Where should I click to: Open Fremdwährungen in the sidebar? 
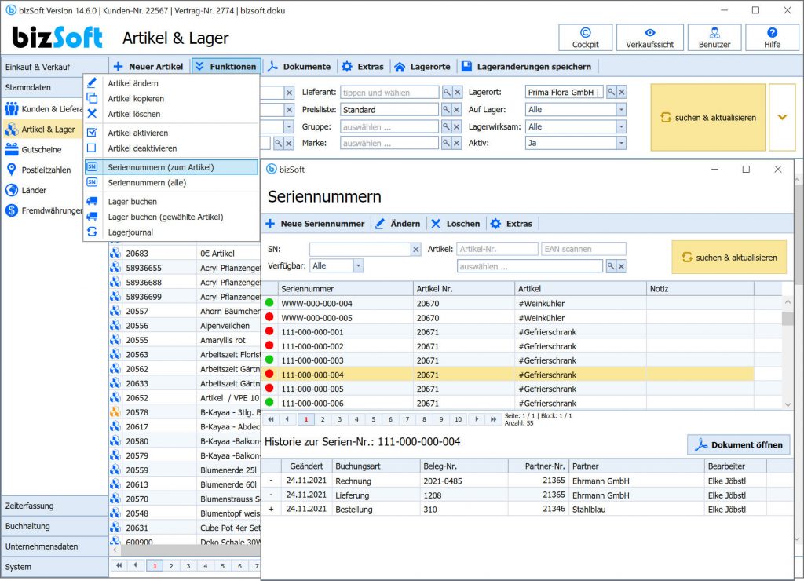pyautogui.click(x=43, y=210)
